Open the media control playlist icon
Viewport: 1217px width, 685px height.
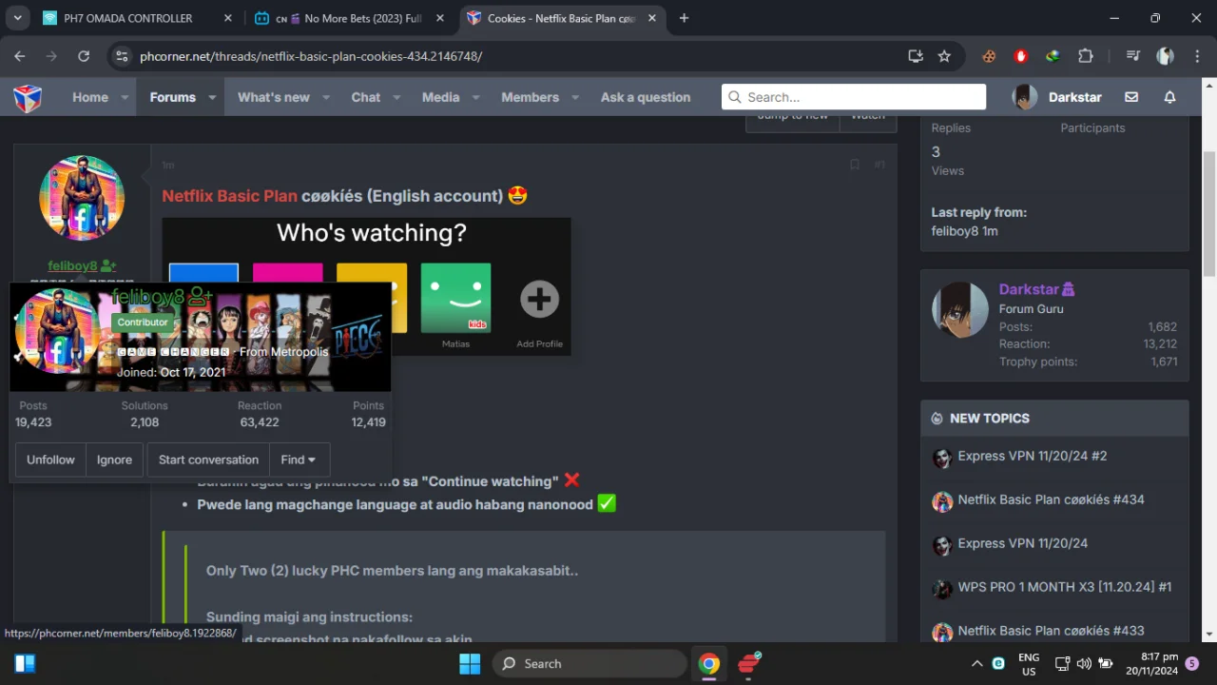tap(1132, 56)
